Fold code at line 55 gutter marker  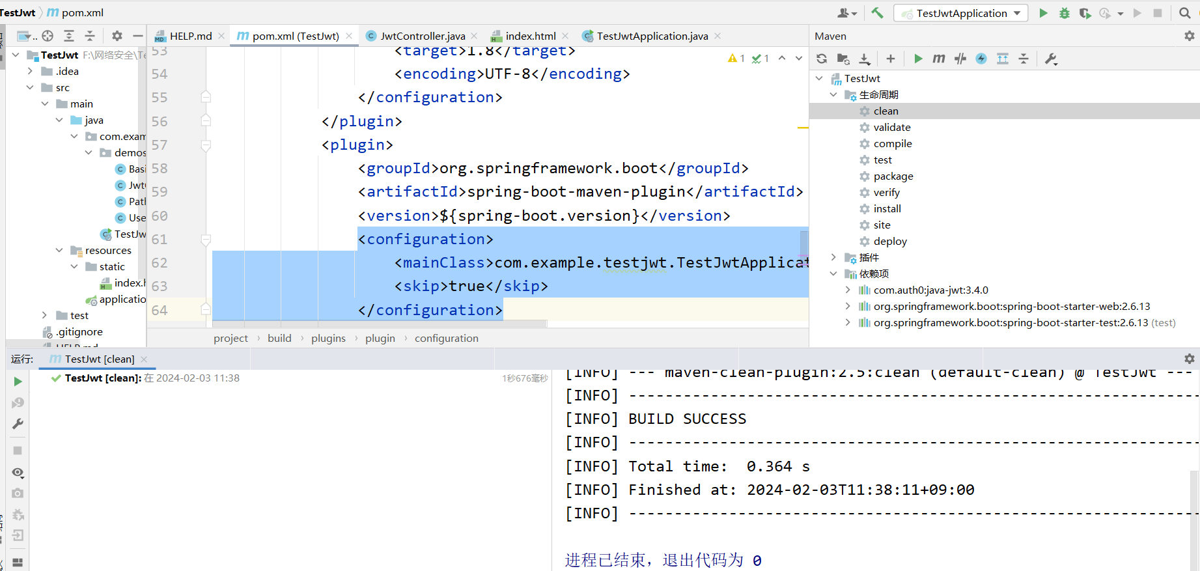tap(206, 98)
